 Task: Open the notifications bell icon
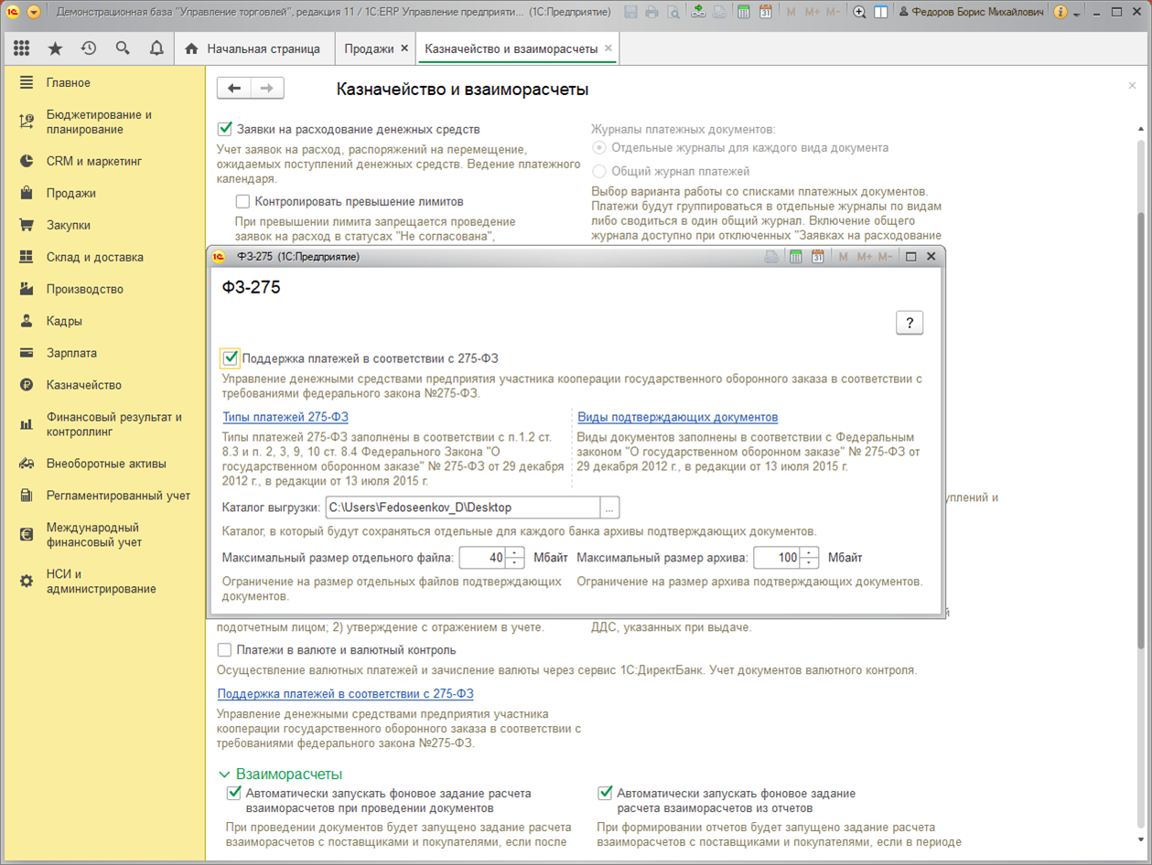pyautogui.click(x=156, y=48)
